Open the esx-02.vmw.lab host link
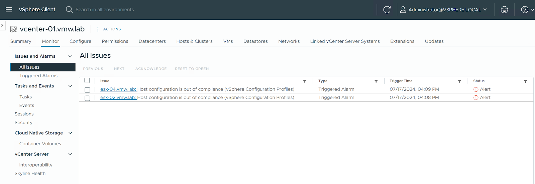The width and height of the screenshot is (535, 184). [118, 98]
